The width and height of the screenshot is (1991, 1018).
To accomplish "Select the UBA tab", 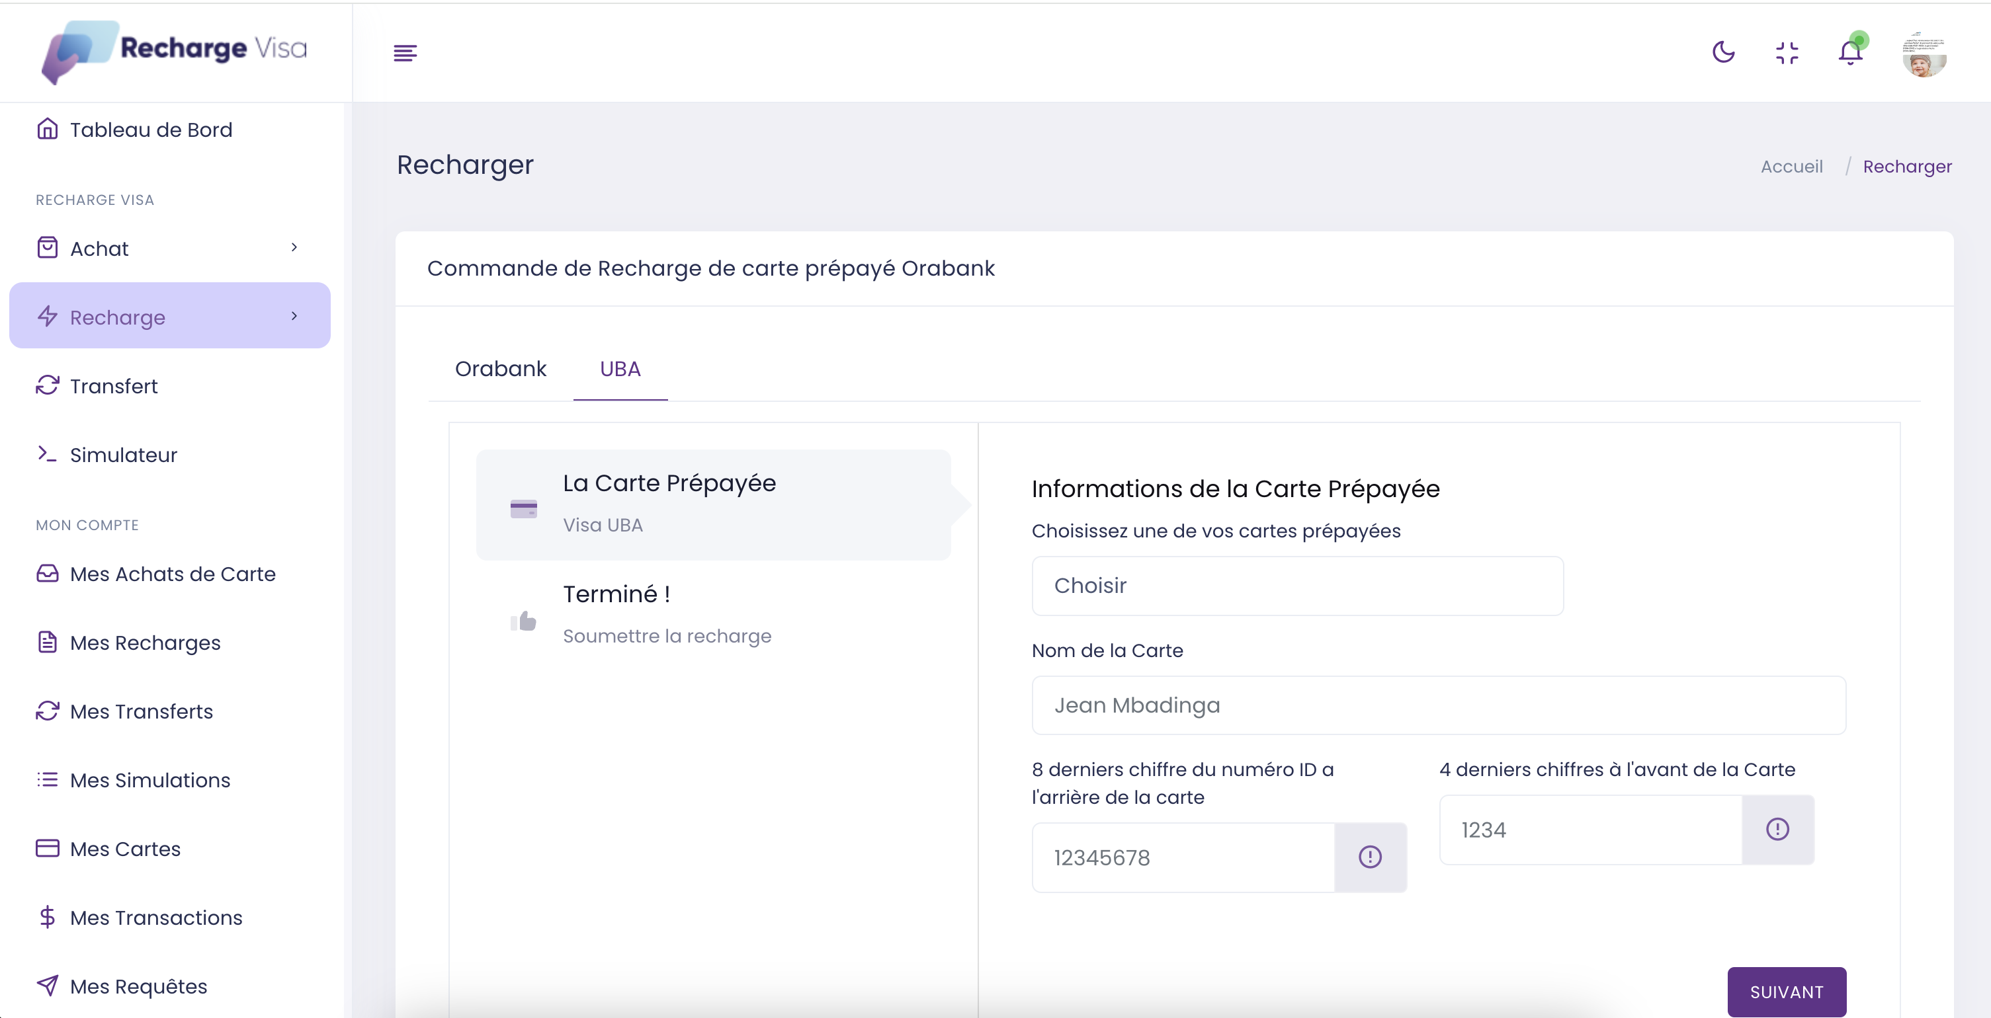I will point(620,370).
